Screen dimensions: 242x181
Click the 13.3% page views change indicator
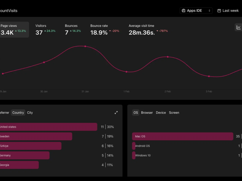tap(21, 31)
